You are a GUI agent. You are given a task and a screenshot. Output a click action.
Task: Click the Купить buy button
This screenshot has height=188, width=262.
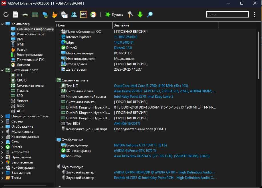tap(114, 15)
